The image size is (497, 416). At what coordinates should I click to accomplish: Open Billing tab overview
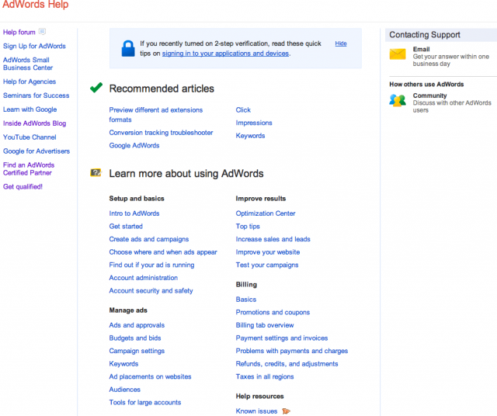pyautogui.click(x=265, y=325)
